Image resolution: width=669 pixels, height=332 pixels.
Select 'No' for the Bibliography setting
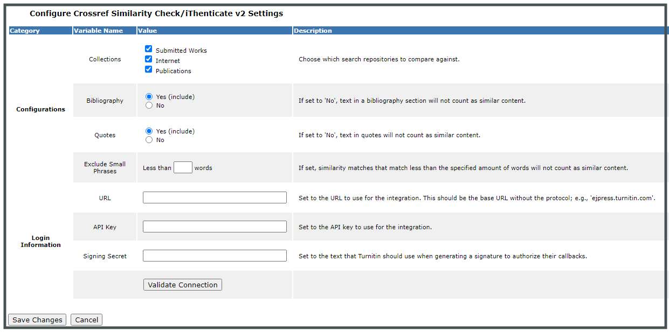coord(148,105)
